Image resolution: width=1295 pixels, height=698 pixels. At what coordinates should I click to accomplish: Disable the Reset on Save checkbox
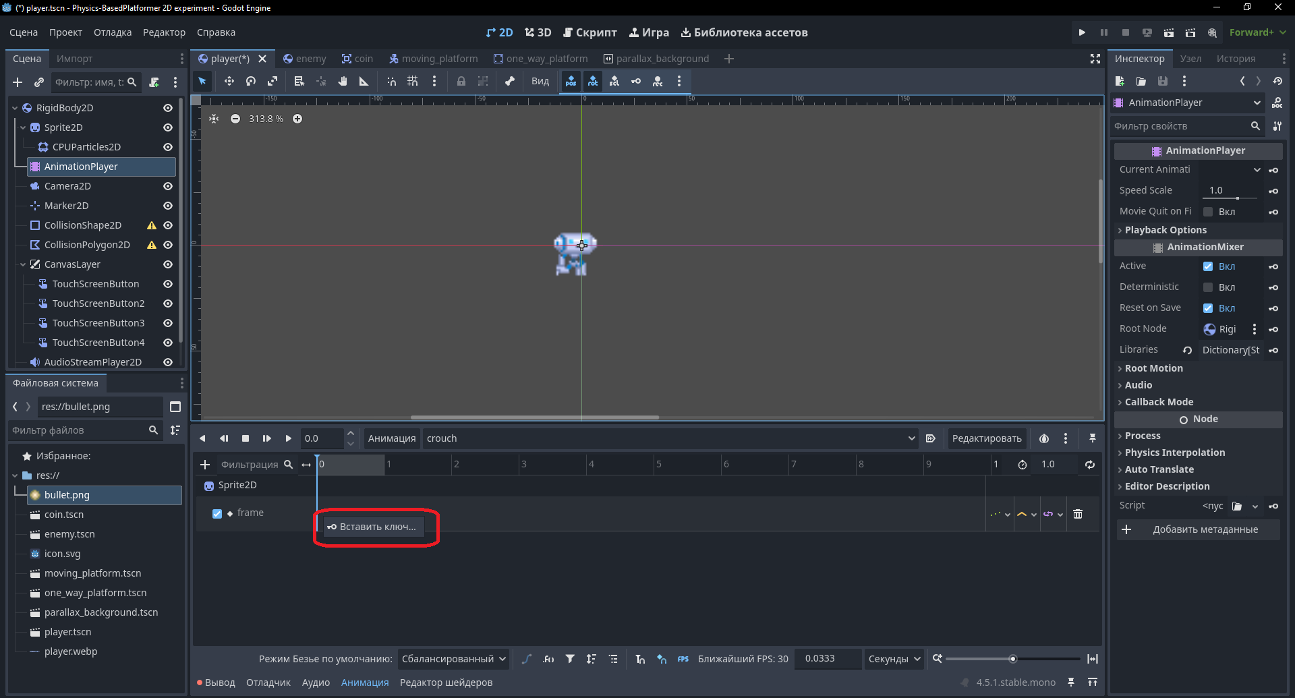point(1208,308)
